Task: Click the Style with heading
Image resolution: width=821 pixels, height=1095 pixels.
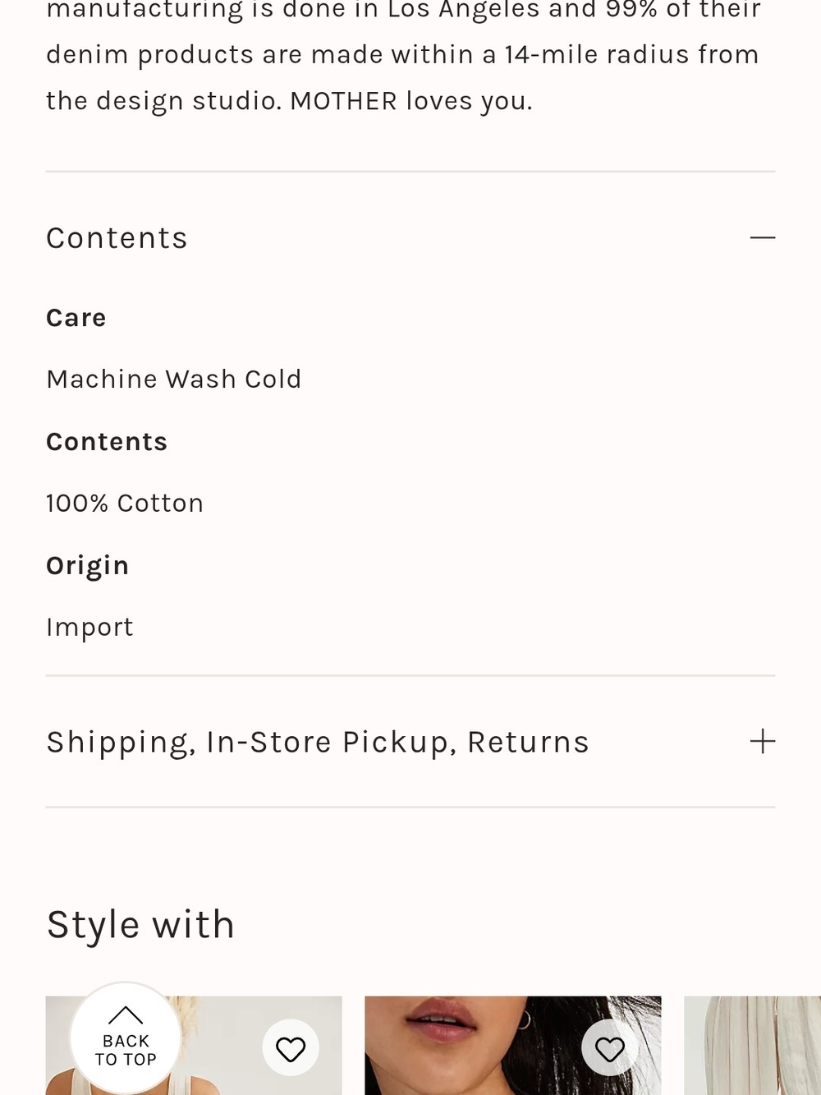Action: click(140, 925)
